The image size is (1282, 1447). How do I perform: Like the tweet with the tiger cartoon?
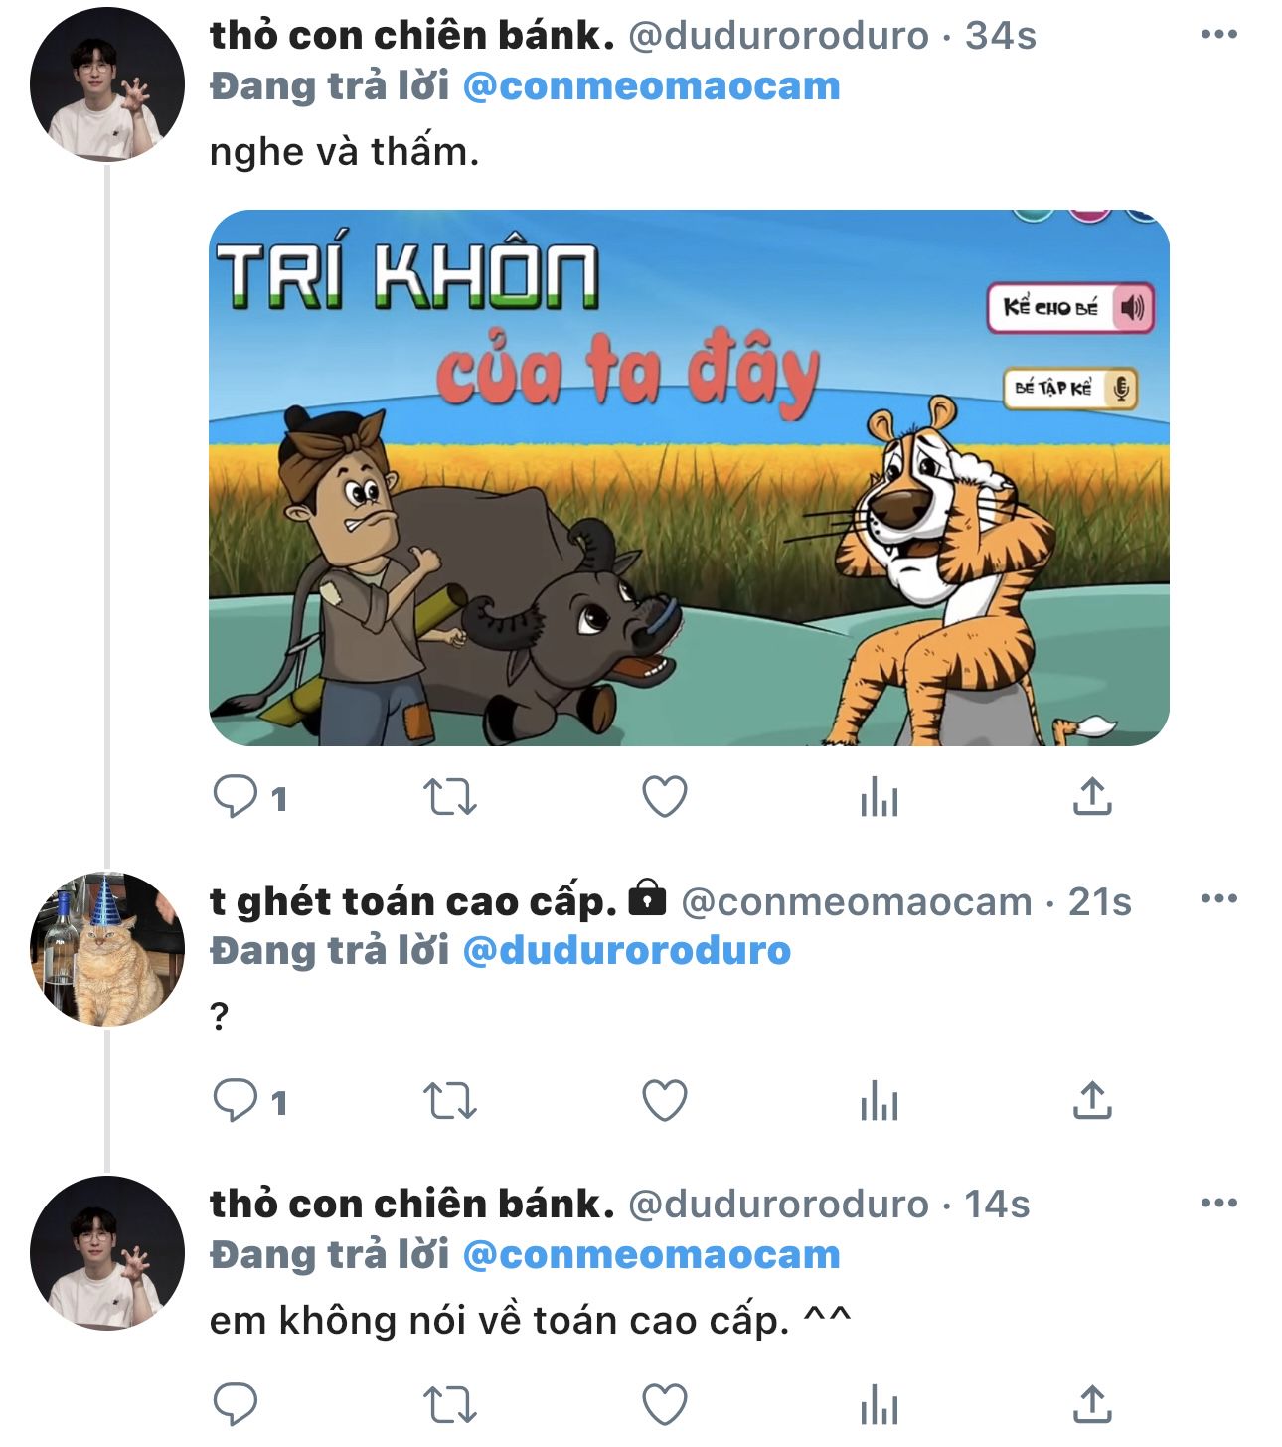point(665,797)
